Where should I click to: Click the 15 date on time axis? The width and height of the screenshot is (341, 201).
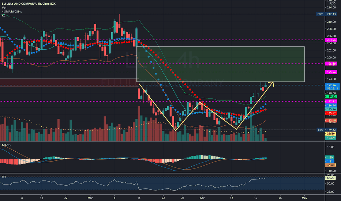[139, 198]
